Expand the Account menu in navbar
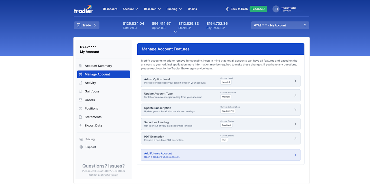The height and width of the screenshot is (189, 370). tap(130, 9)
